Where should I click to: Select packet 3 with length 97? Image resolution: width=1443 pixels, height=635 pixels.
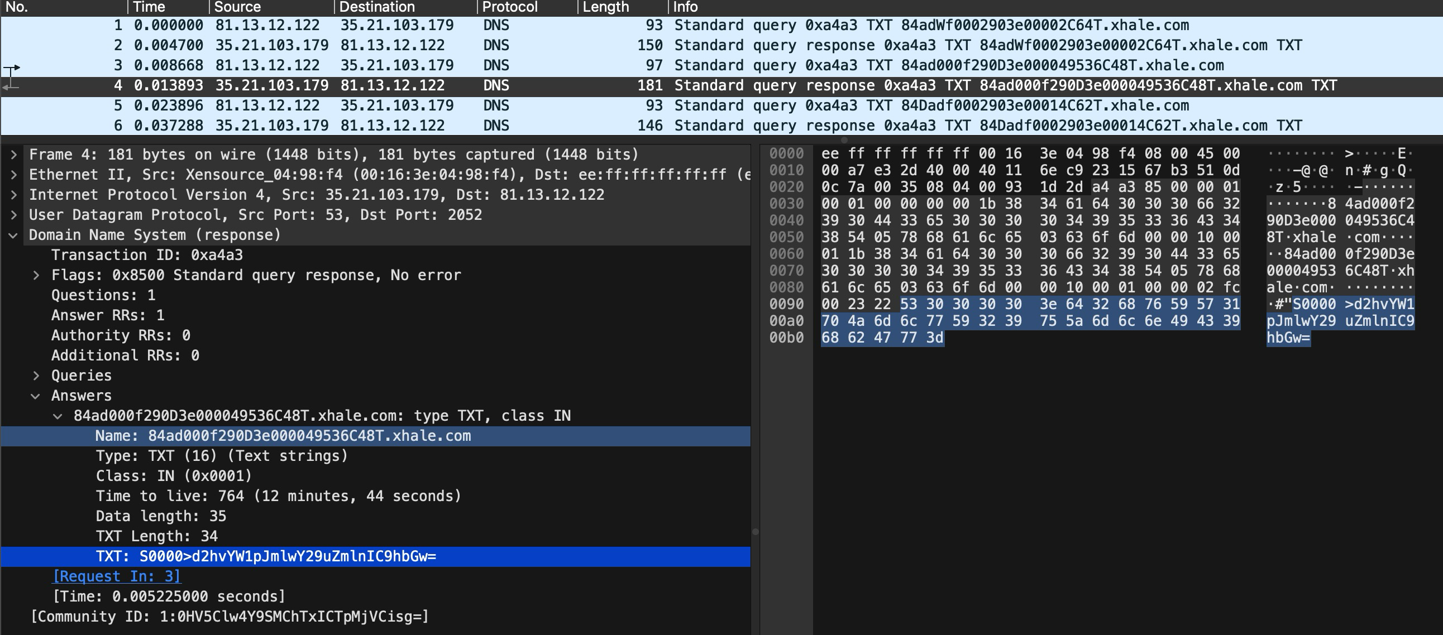721,65
